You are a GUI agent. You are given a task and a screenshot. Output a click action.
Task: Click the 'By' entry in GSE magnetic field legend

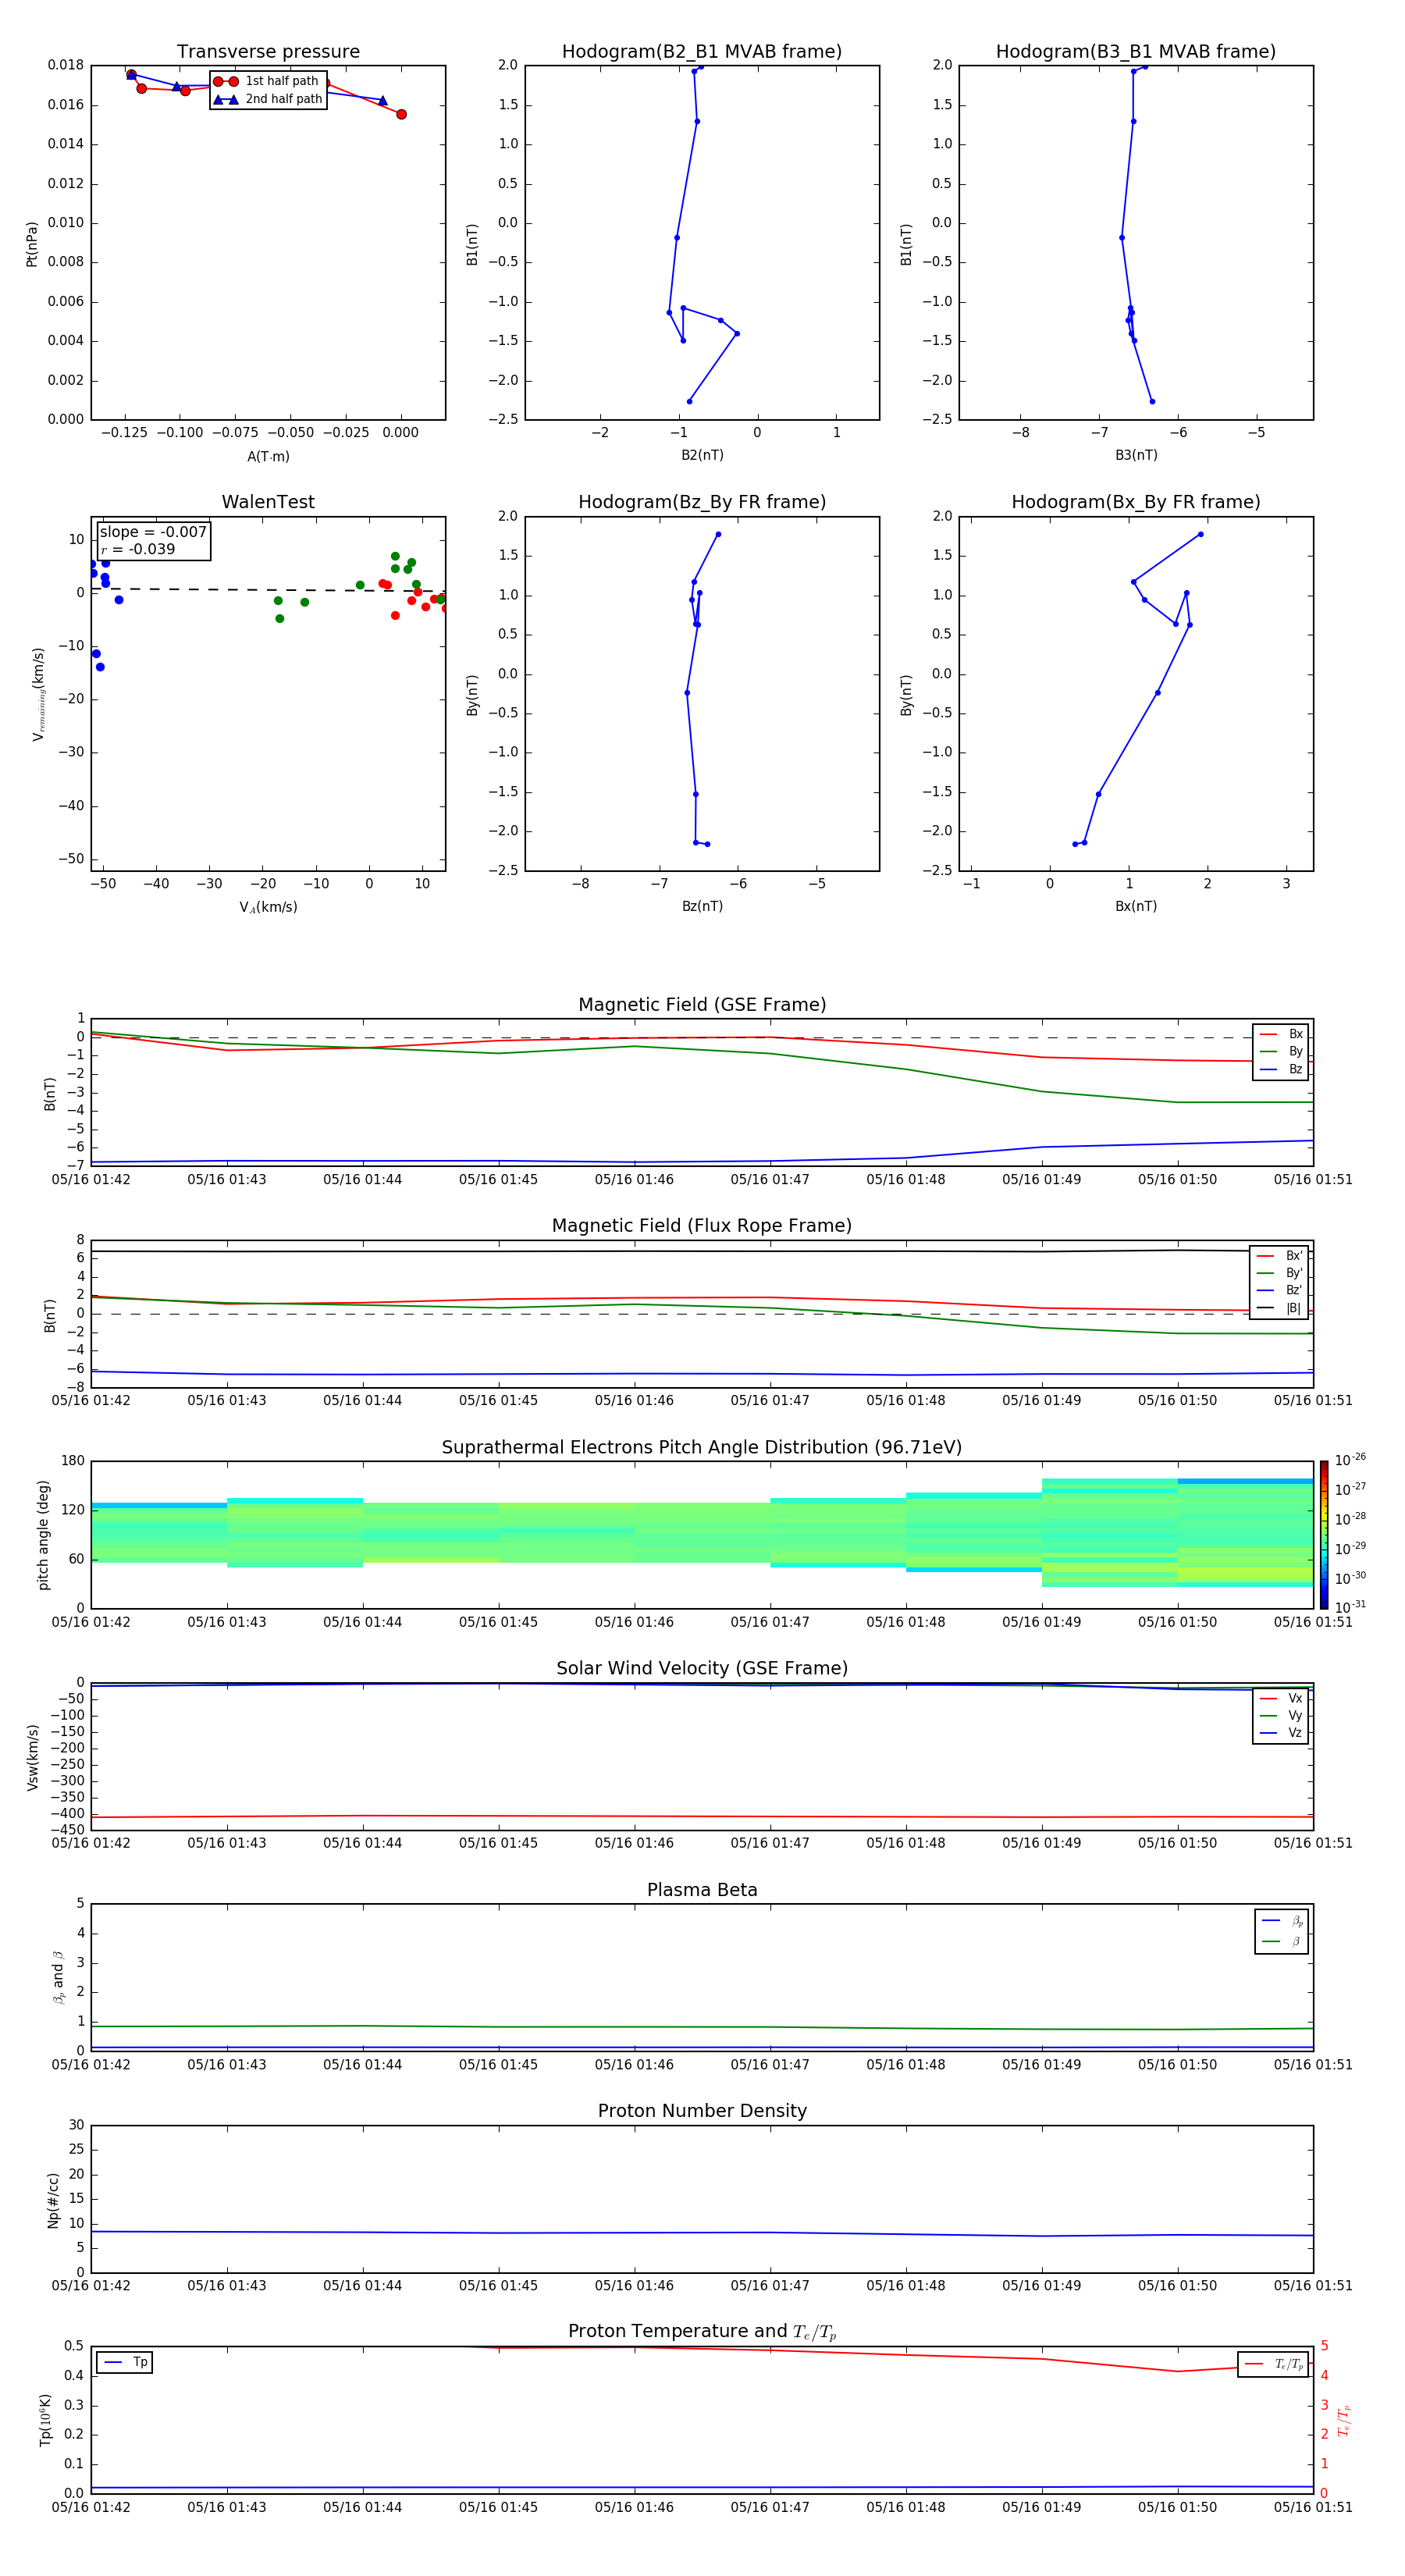(1281, 1051)
